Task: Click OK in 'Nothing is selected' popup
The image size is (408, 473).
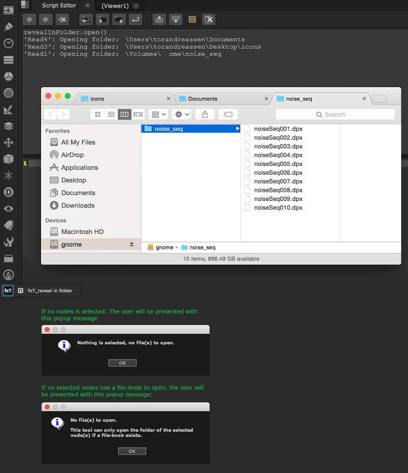Action: (x=122, y=363)
